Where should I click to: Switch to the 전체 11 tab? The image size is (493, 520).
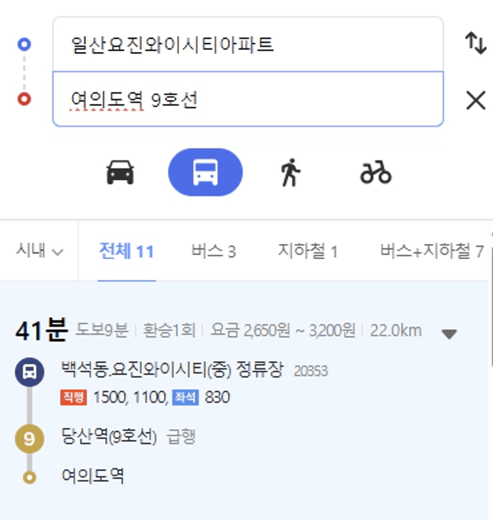pos(126,251)
